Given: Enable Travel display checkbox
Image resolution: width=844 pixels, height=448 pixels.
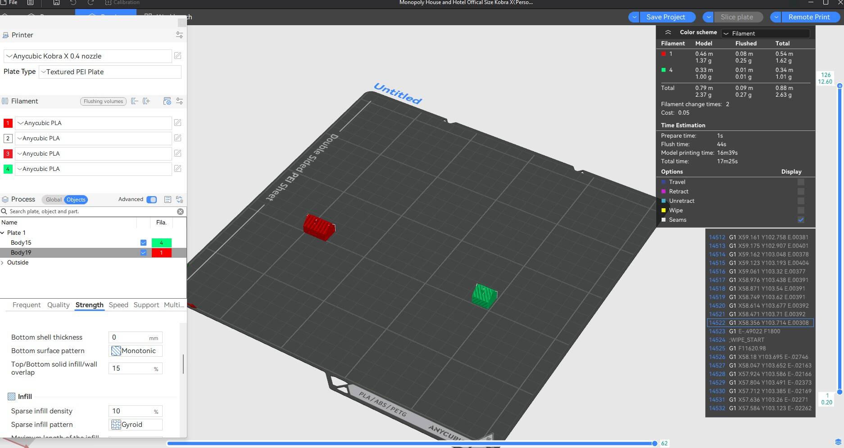Looking at the screenshot, I should [x=801, y=182].
